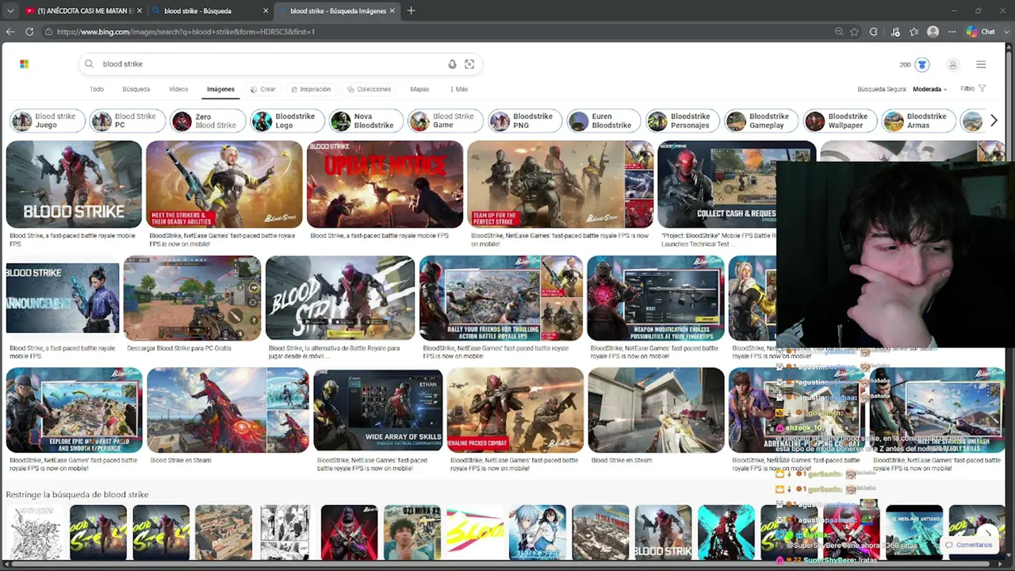The image size is (1015, 571).
Task: Select the 'Euren Bloodstrike' suggestion chip
Action: coord(602,121)
